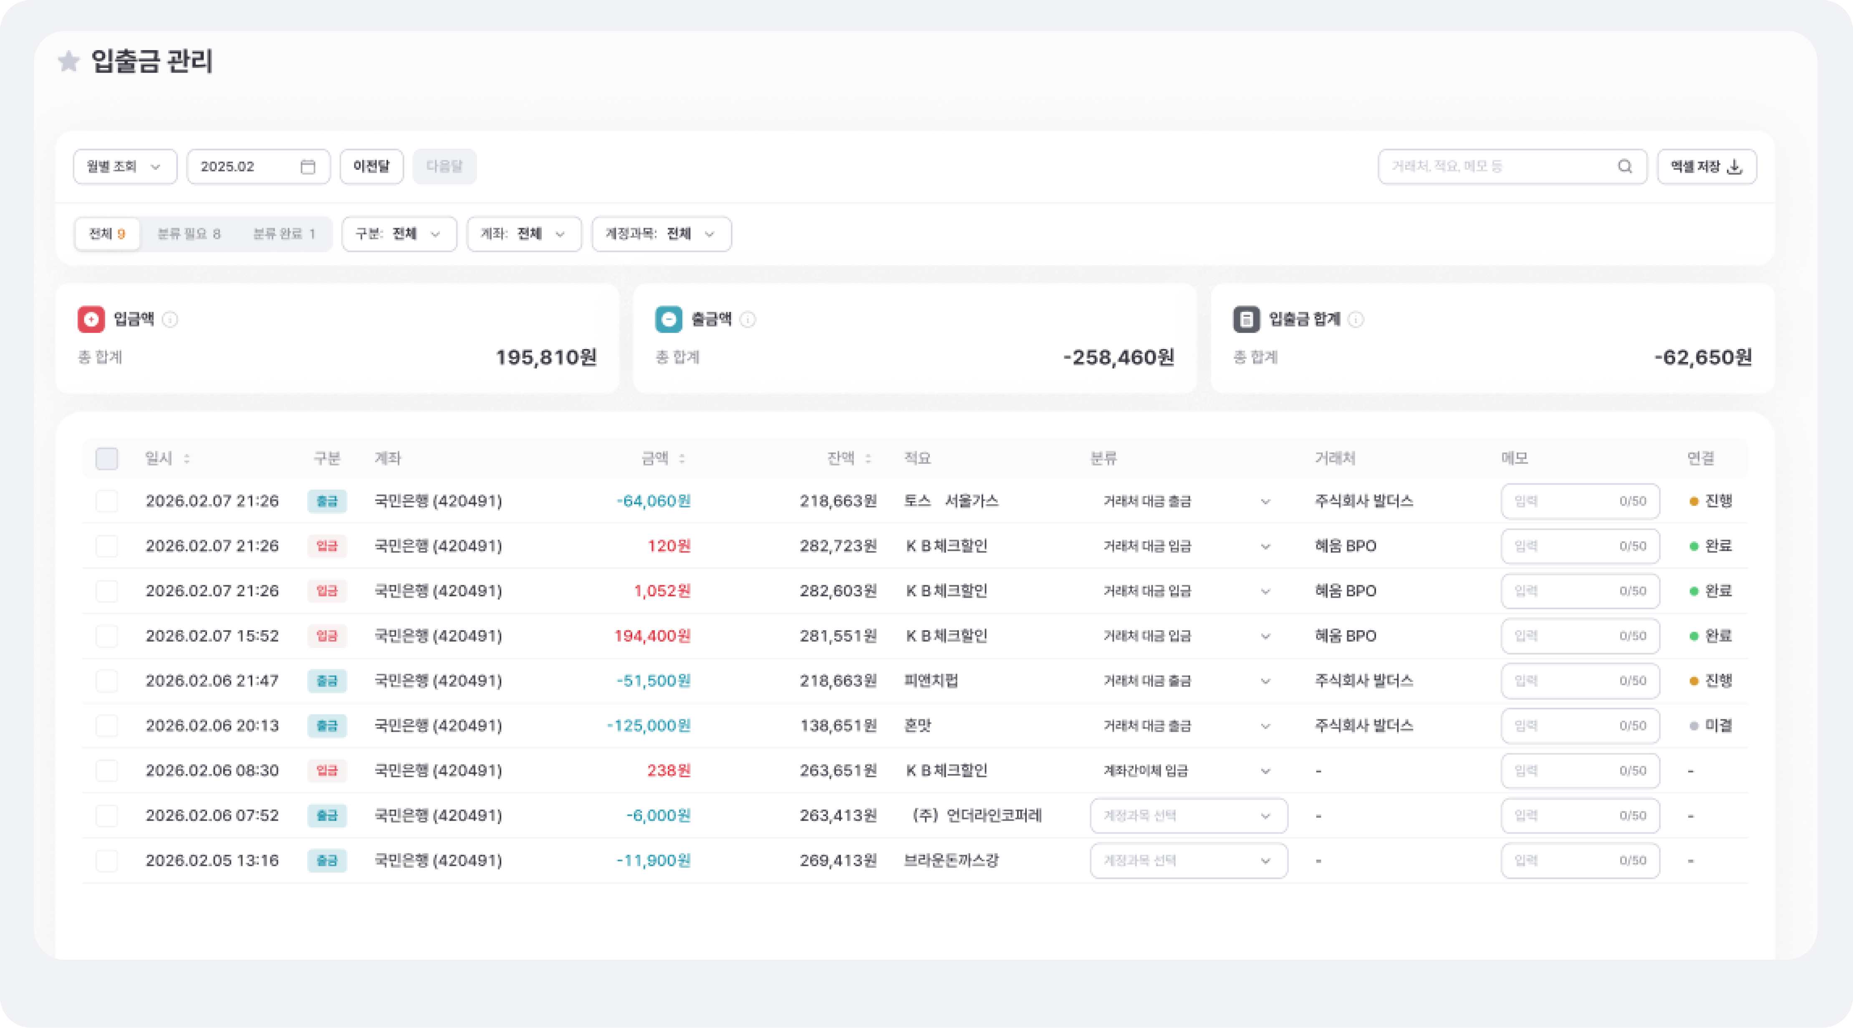This screenshot has width=1853, height=1028.
Task: Click the info icon next to 입출금 합계
Action: [x=1355, y=319]
